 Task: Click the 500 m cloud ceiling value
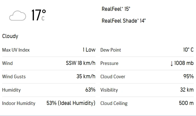click(x=186, y=103)
